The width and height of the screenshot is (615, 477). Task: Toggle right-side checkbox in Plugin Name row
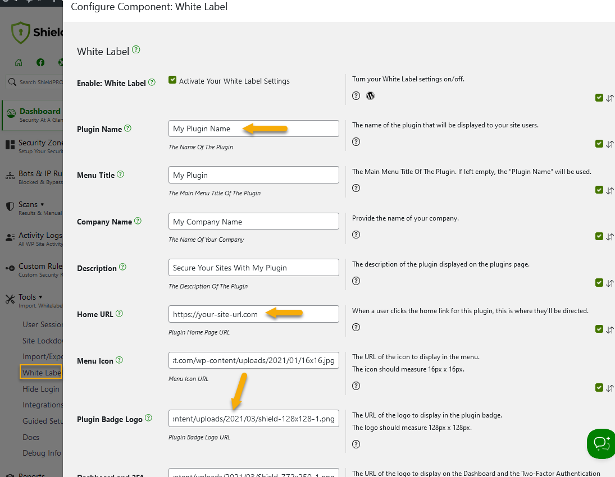pyautogui.click(x=599, y=144)
